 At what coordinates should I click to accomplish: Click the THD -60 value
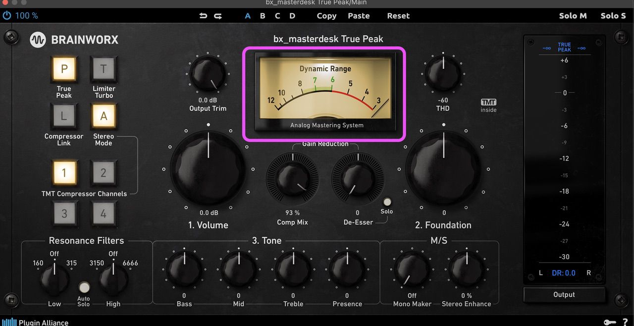(x=443, y=100)
